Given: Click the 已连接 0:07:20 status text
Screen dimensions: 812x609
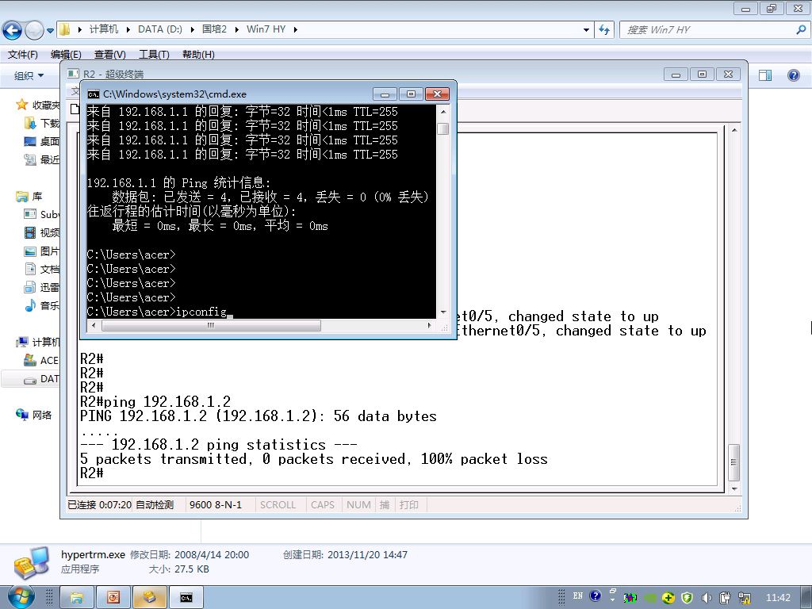Looking at the screenshot, I should click(x=99, y=504).
